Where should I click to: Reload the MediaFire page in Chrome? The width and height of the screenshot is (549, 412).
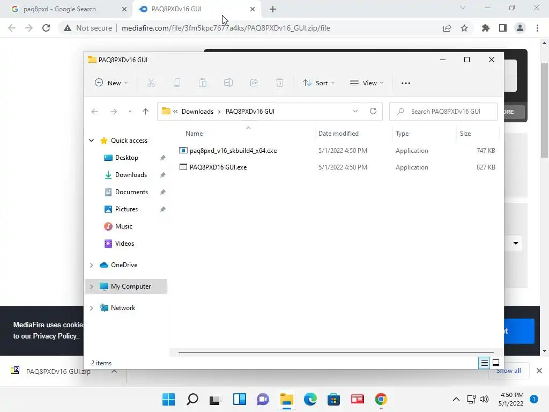[x=46, y=28]
